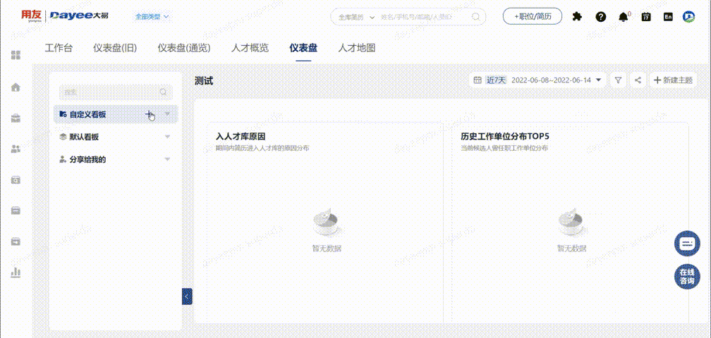Viewport: 711px width, 338px height.
Task: Switch to the 工作台 tab
Action: pyautogui.click(x=59, y=48)
